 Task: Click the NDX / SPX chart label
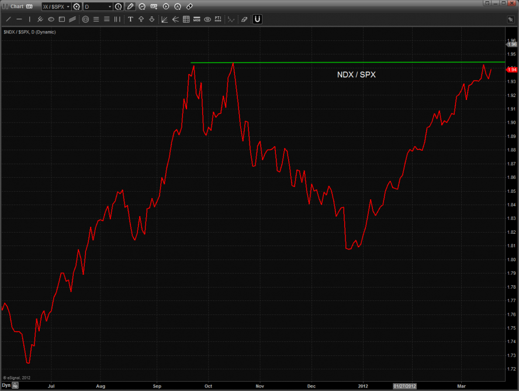356,74
